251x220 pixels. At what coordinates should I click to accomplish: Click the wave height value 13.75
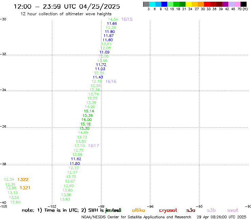coord(71,177)
